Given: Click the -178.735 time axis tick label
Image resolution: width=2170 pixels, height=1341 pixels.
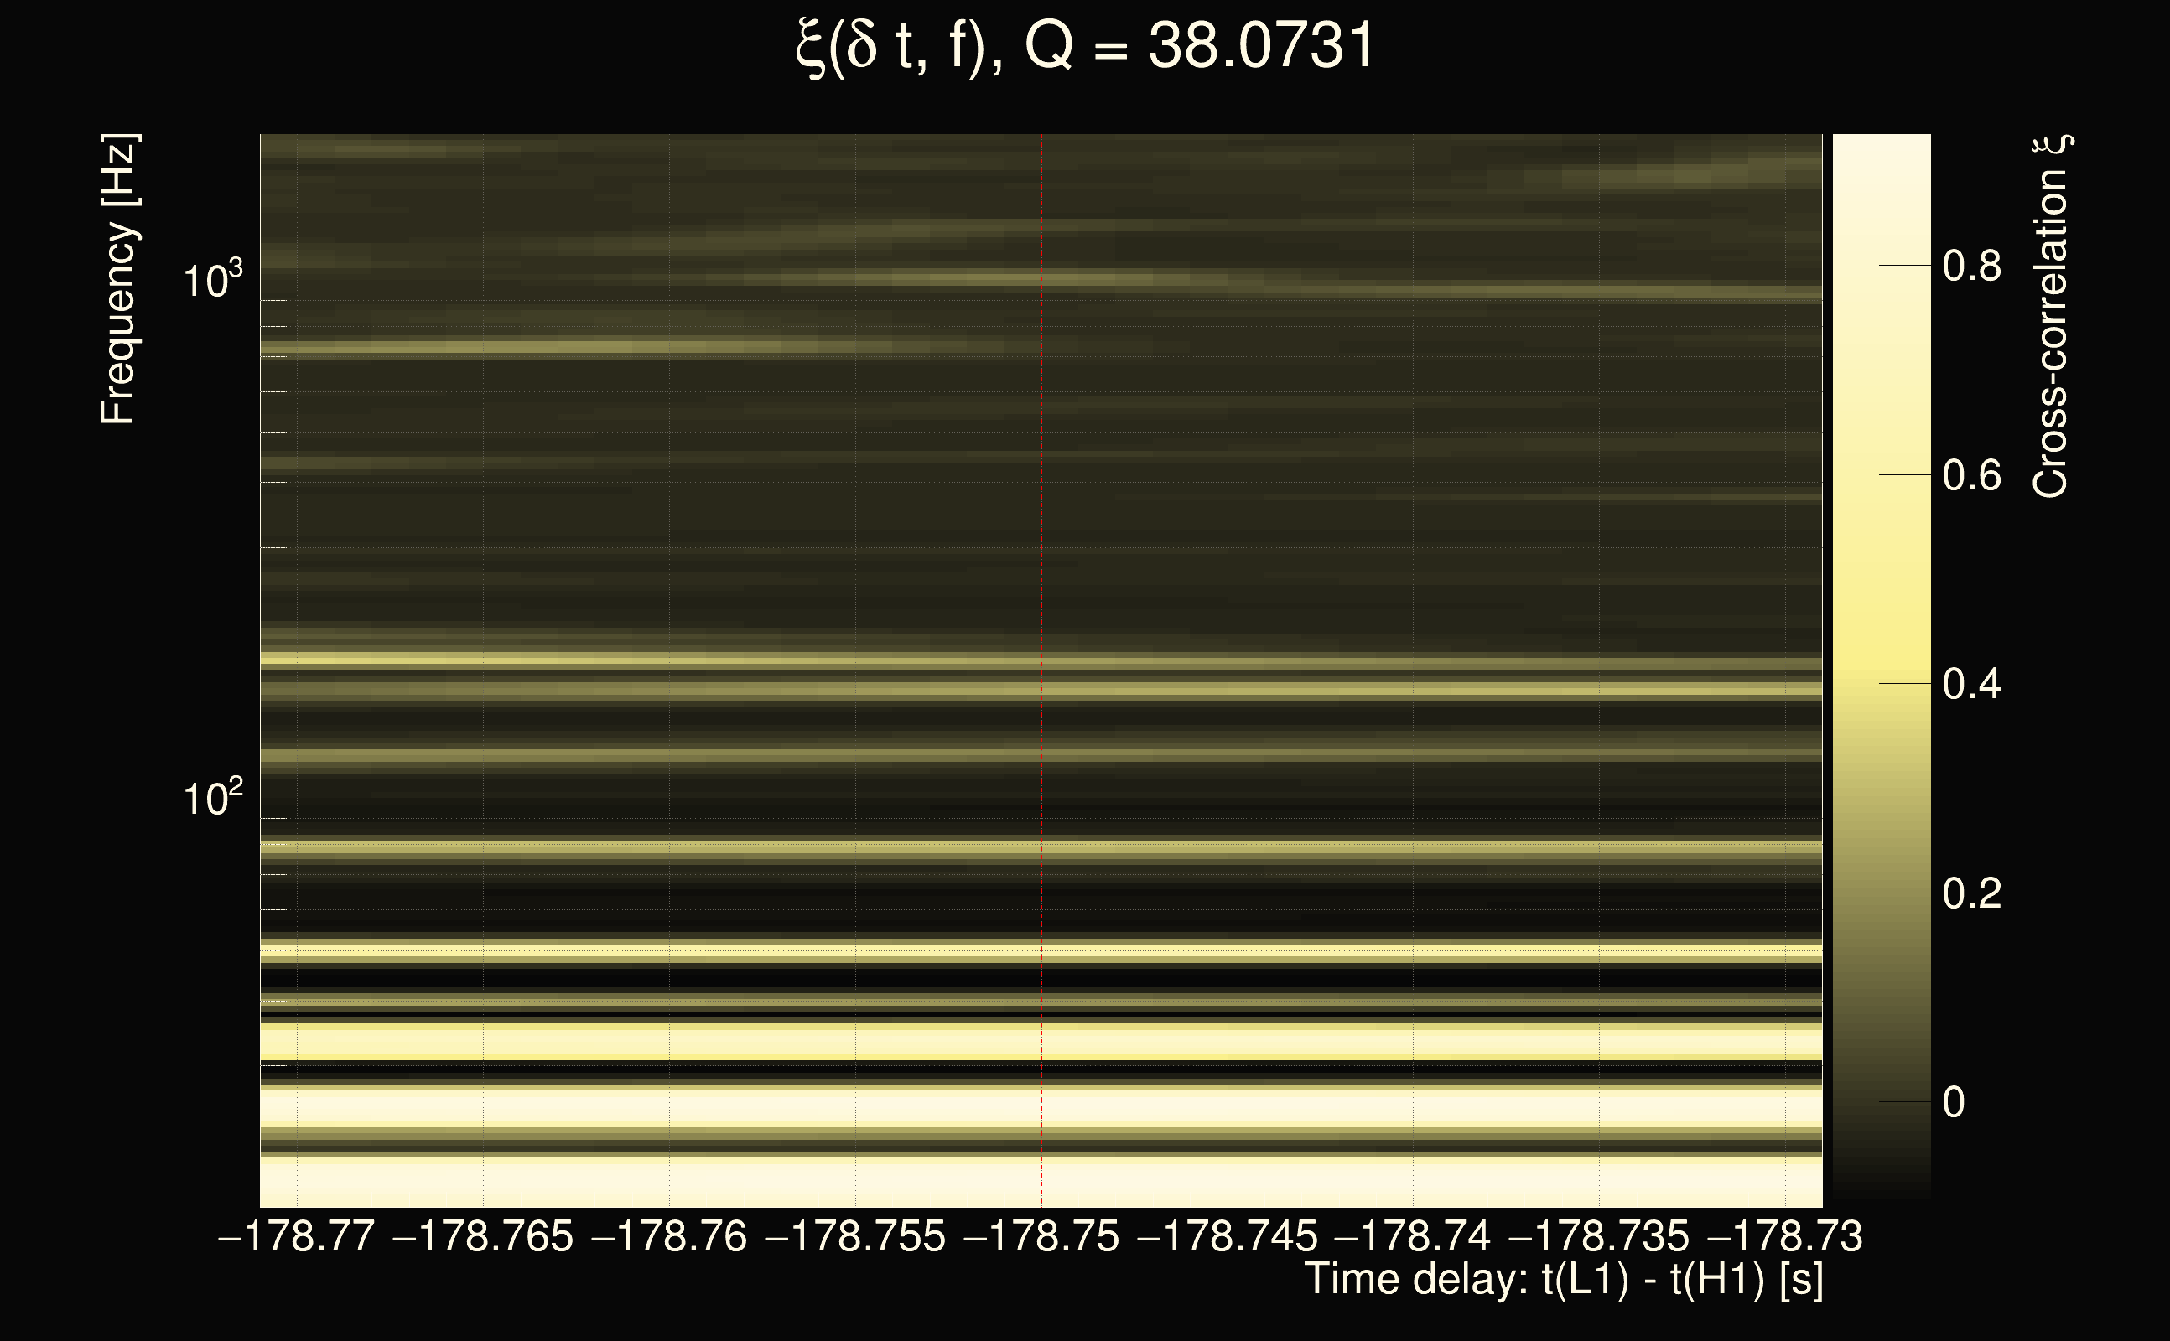Looking at the screenshot, I should click(x=1599, y=1236).
